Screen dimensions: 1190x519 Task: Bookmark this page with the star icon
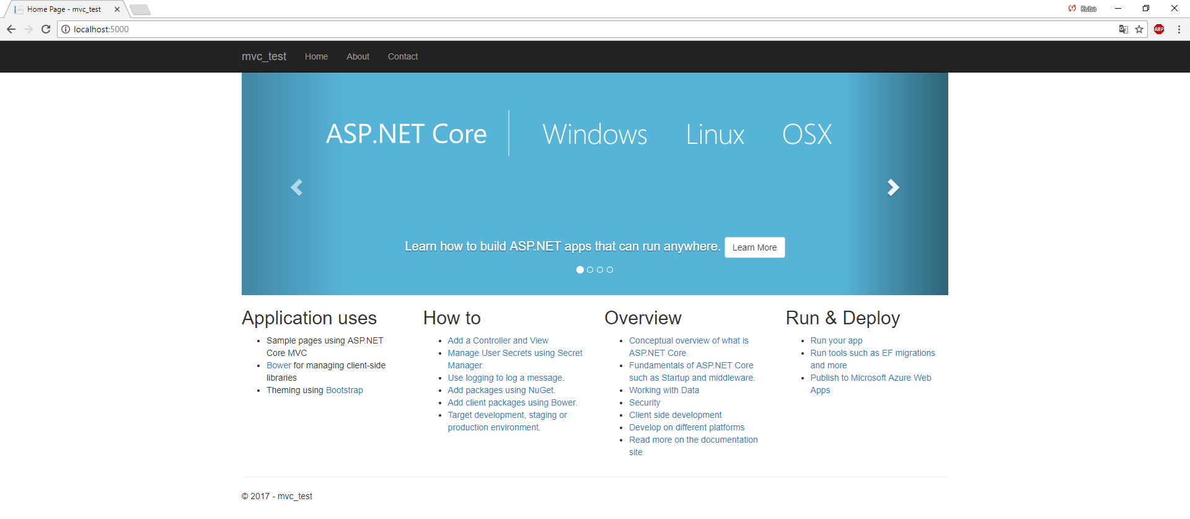click(1139, 29)
